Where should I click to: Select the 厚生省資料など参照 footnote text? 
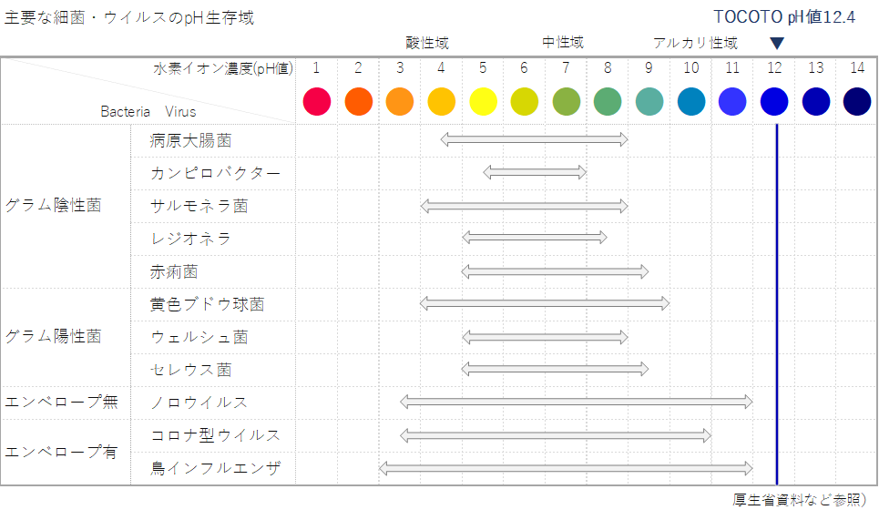799,499
